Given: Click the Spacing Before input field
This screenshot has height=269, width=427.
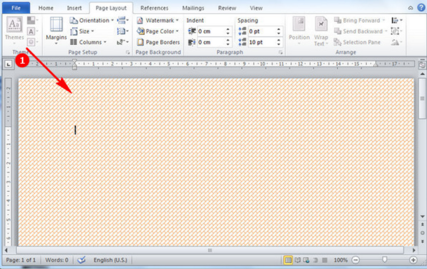Looking at the screenshot, I should [x=262, y=31].
